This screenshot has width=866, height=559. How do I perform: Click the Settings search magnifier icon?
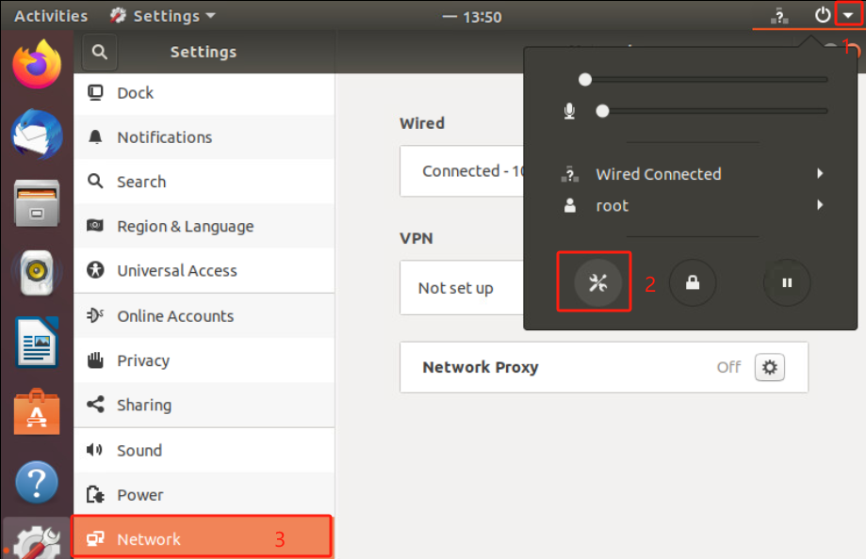click(x=99, y=52)
